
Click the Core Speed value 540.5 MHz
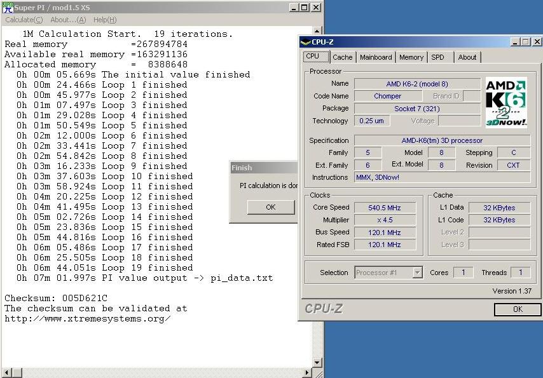click(385, 208)
